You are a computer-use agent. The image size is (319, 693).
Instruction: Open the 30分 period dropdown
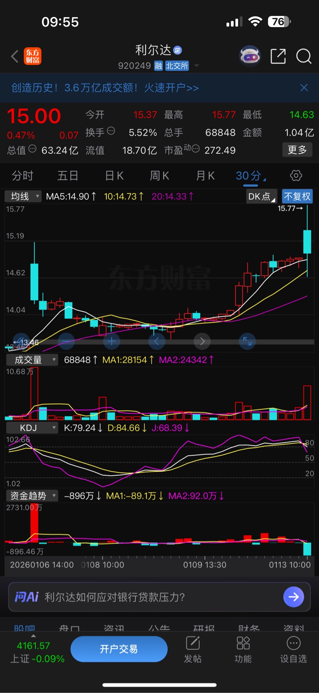[x=251, y=176]
